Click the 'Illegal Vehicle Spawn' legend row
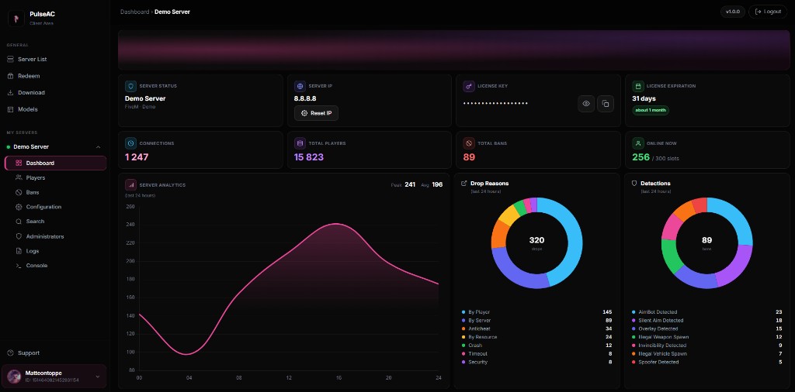The image size is (795, 392). tap(706, 353)
